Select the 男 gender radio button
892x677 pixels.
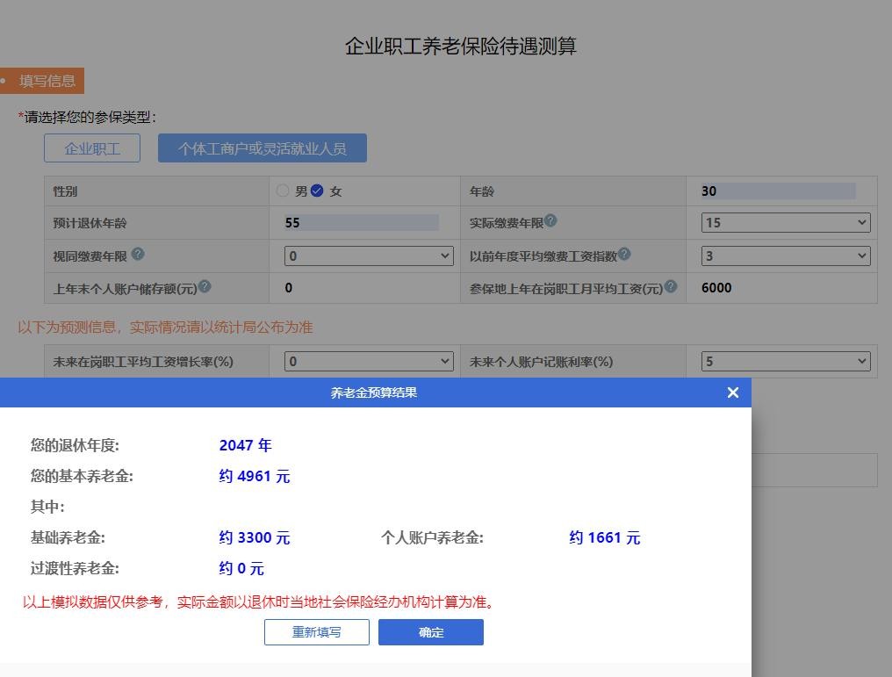284,191
